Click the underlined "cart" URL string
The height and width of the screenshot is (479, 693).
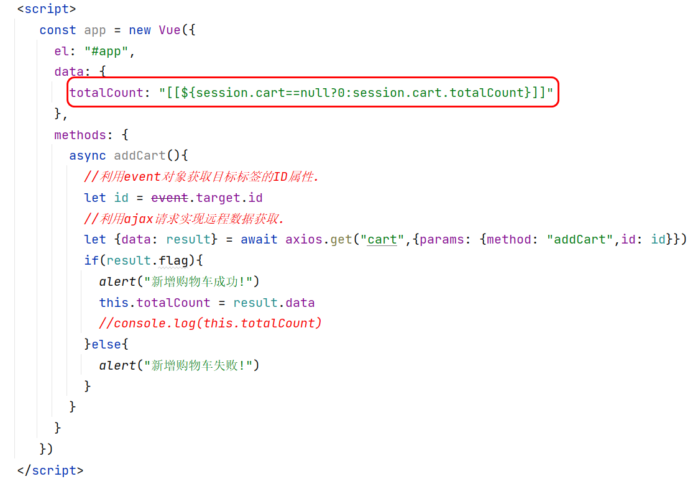[x=382, y=240]
